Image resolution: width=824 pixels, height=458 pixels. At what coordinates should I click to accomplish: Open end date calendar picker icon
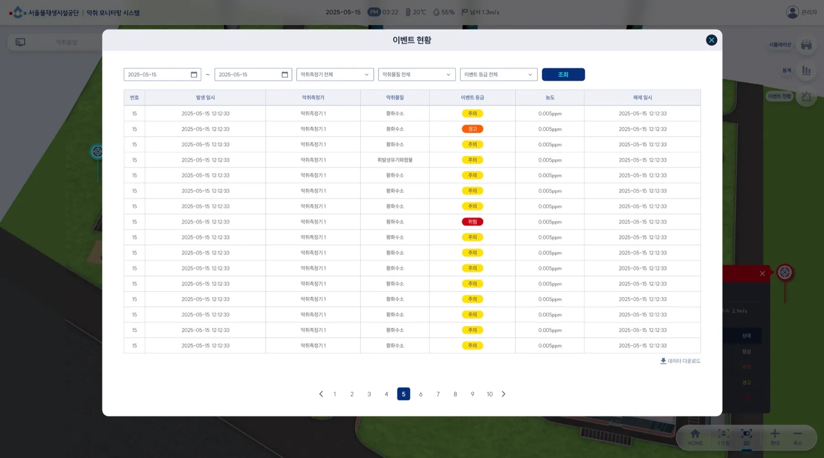click(x=285, y=75)
